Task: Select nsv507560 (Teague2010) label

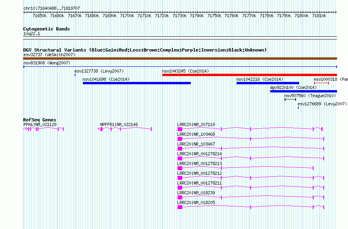Action: (310, 96)
